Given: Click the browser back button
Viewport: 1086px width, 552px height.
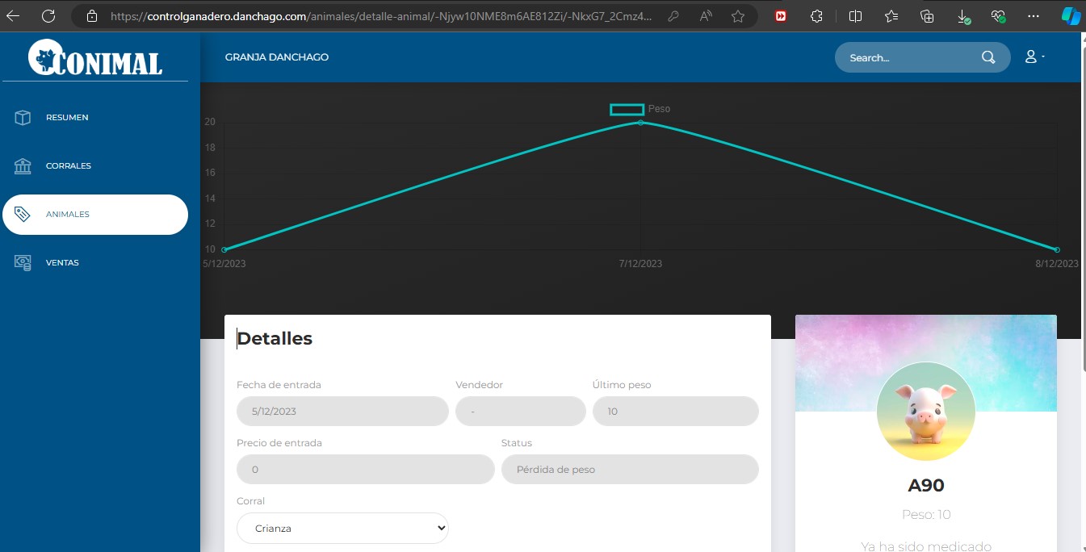Looking at the screenshot, I should [14, 16].
